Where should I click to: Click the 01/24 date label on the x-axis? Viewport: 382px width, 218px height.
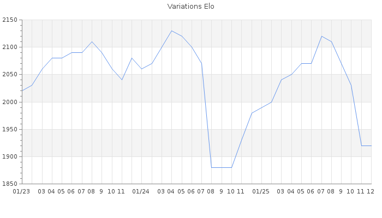pyautogui.click(x=141, y=191)
